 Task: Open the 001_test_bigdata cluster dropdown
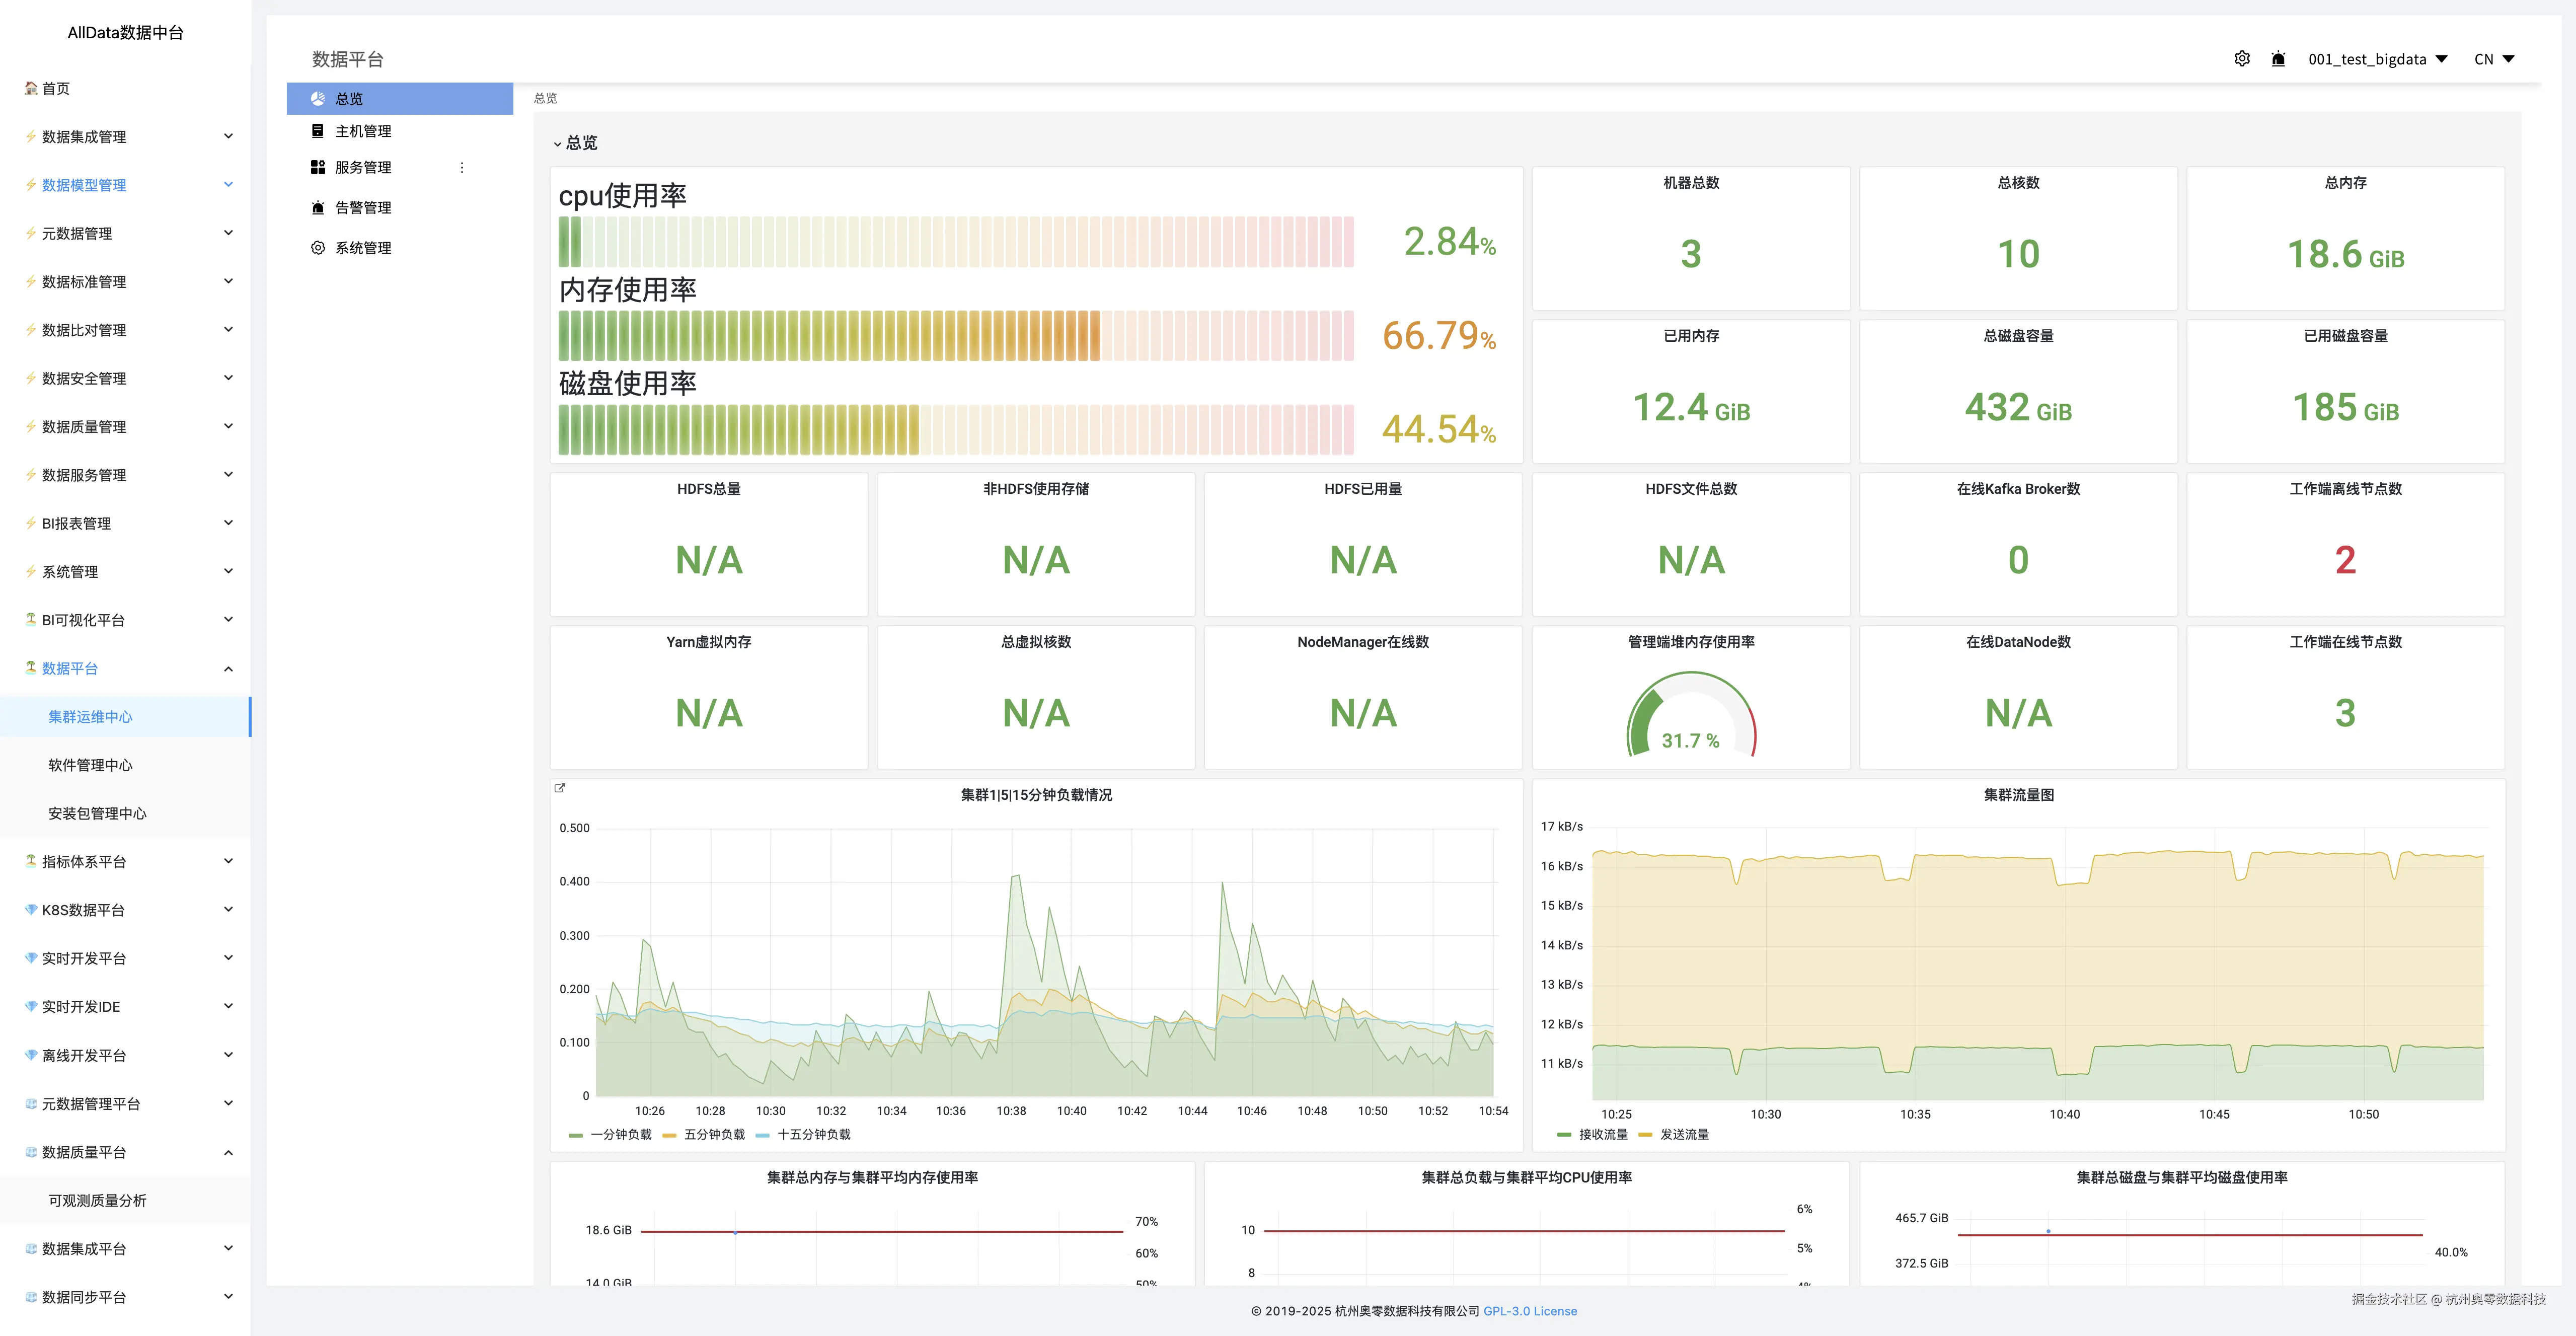coord(2377,59)
